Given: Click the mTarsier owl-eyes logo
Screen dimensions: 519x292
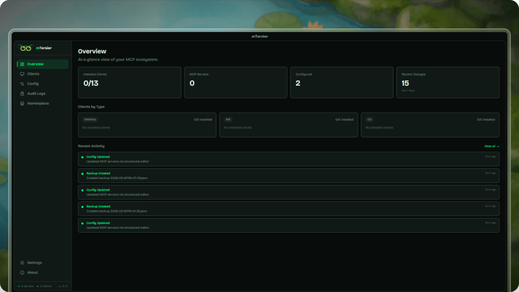Looking at the screenshot, I should 26,48.
